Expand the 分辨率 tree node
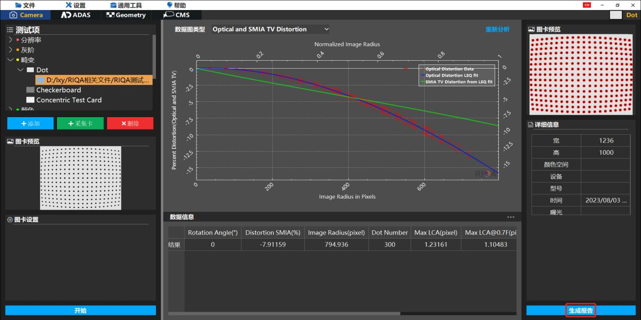This screenshot has width=641, height=320. click(10, 40)
